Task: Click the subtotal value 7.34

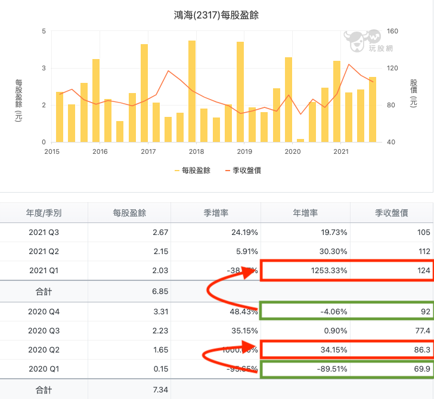Action: 160,390
